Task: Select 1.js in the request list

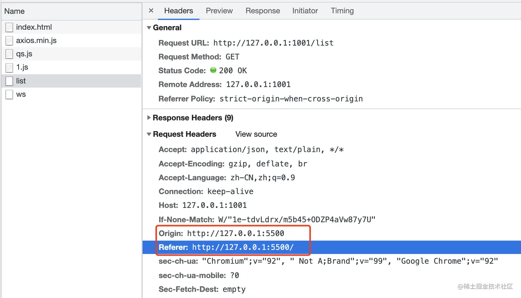Action: (71, 67)
